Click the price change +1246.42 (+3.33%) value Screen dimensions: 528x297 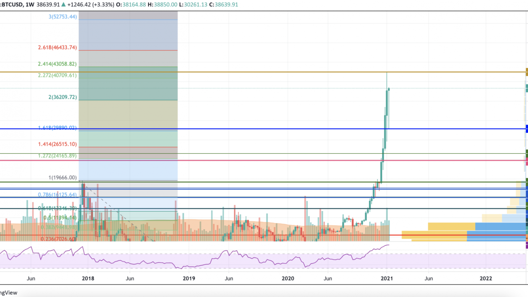click(x=91, y=5)
